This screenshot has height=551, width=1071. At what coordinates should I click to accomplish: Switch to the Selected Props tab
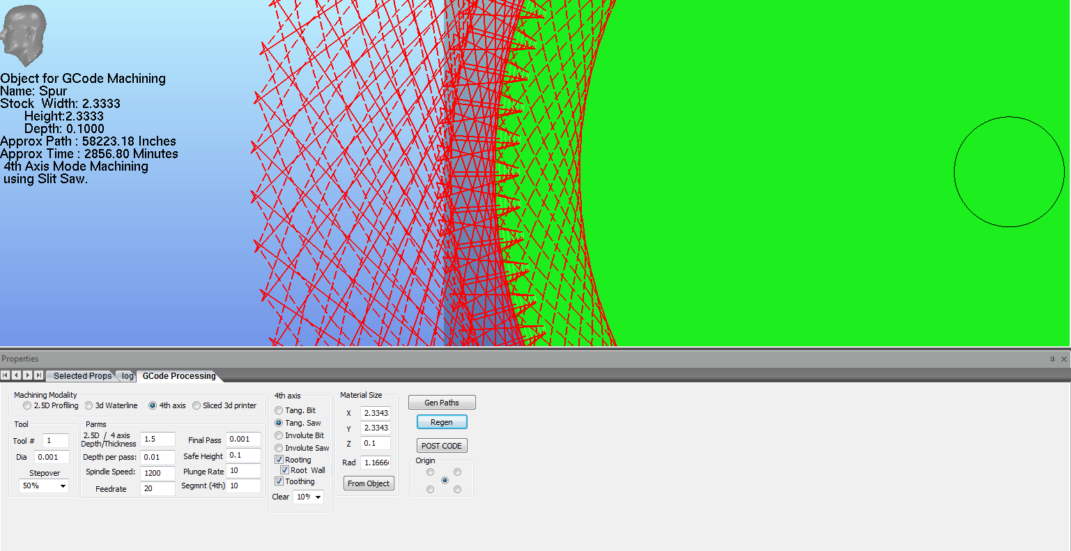(82, 376)
